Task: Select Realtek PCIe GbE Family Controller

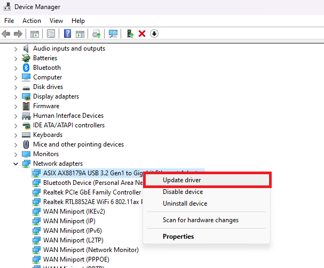Action: coord(92,192)
